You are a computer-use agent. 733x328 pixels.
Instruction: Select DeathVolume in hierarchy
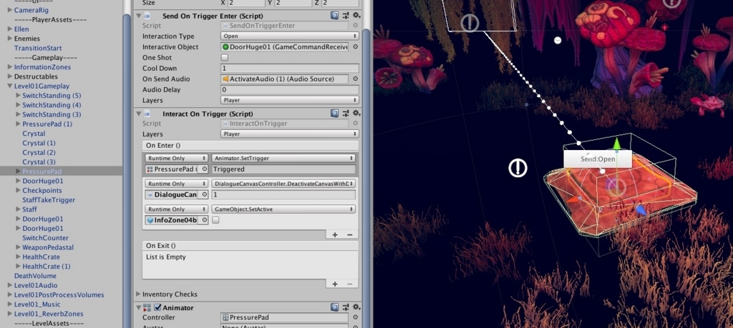pyautogui.click(x=35, y=276)
